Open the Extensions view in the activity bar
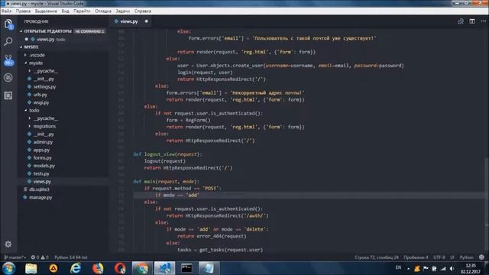 pyautogui.click(x=8, y=95)
